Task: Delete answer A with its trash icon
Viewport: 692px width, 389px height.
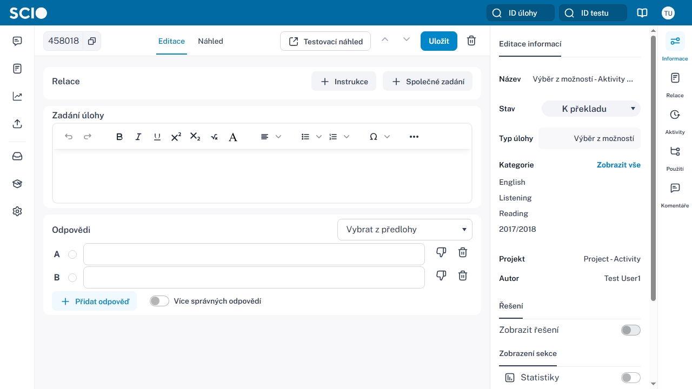Action: 463,252
